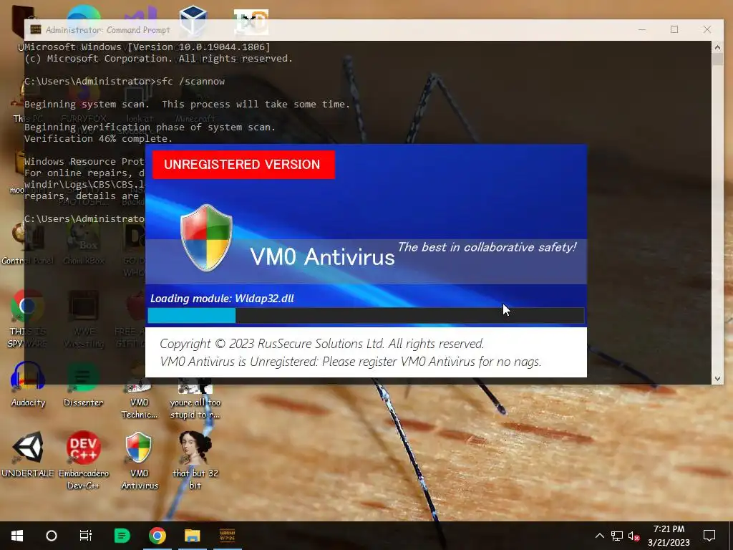This screenshot has width=733, height=550.
Task: Select the VM0 Antivirus desktop shortcut
Action: pos(140,460)
